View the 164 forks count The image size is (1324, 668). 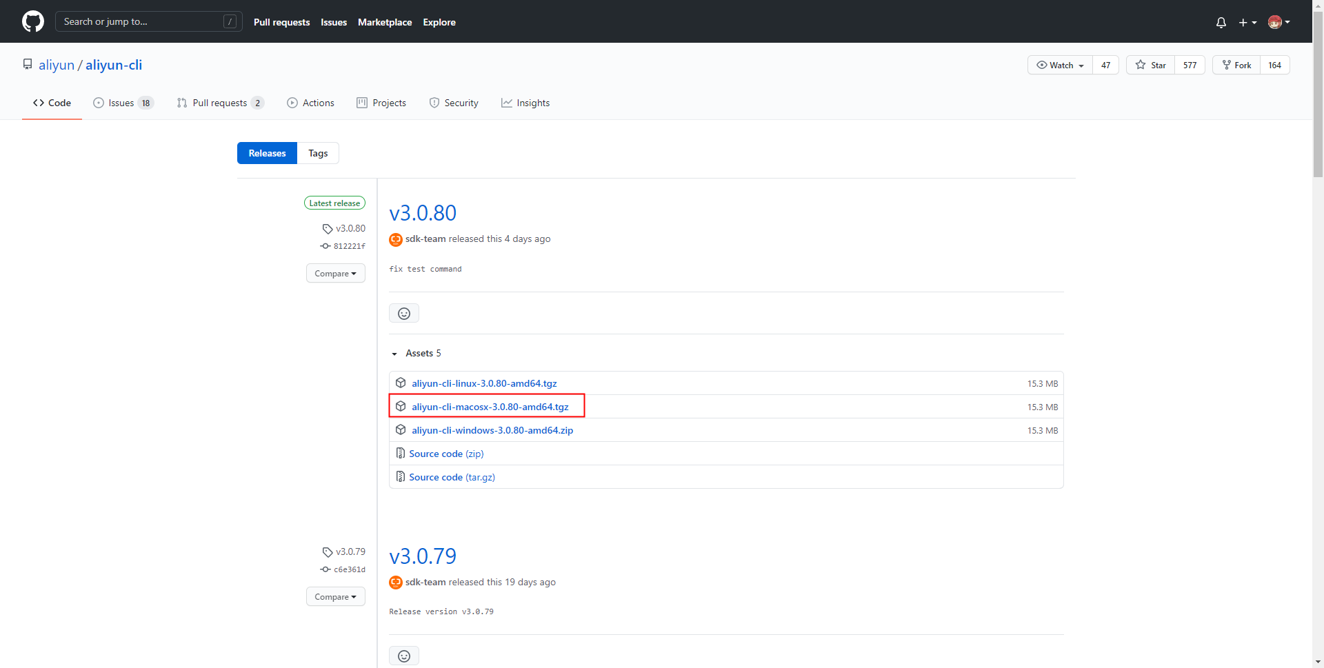[x=1275, y=65]
